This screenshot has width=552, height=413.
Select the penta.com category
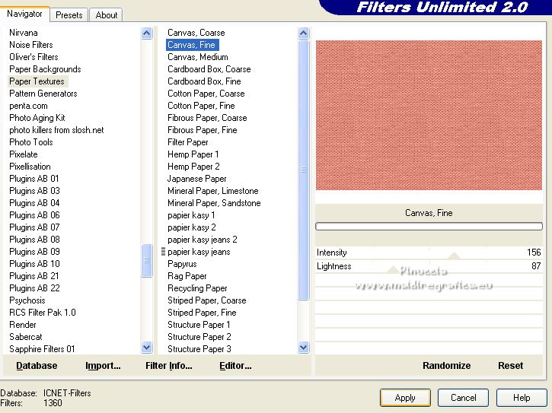click(28, 106)
